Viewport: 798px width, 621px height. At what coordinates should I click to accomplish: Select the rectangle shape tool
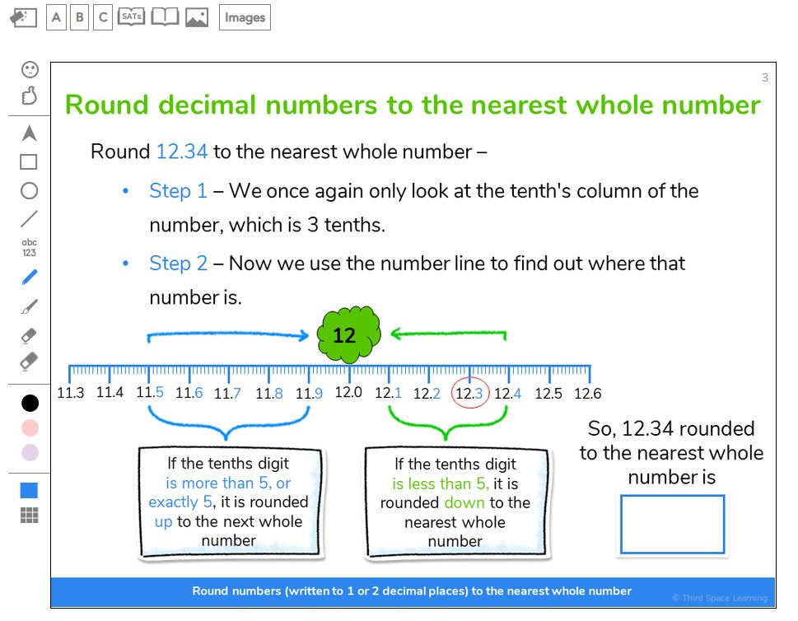29,162
